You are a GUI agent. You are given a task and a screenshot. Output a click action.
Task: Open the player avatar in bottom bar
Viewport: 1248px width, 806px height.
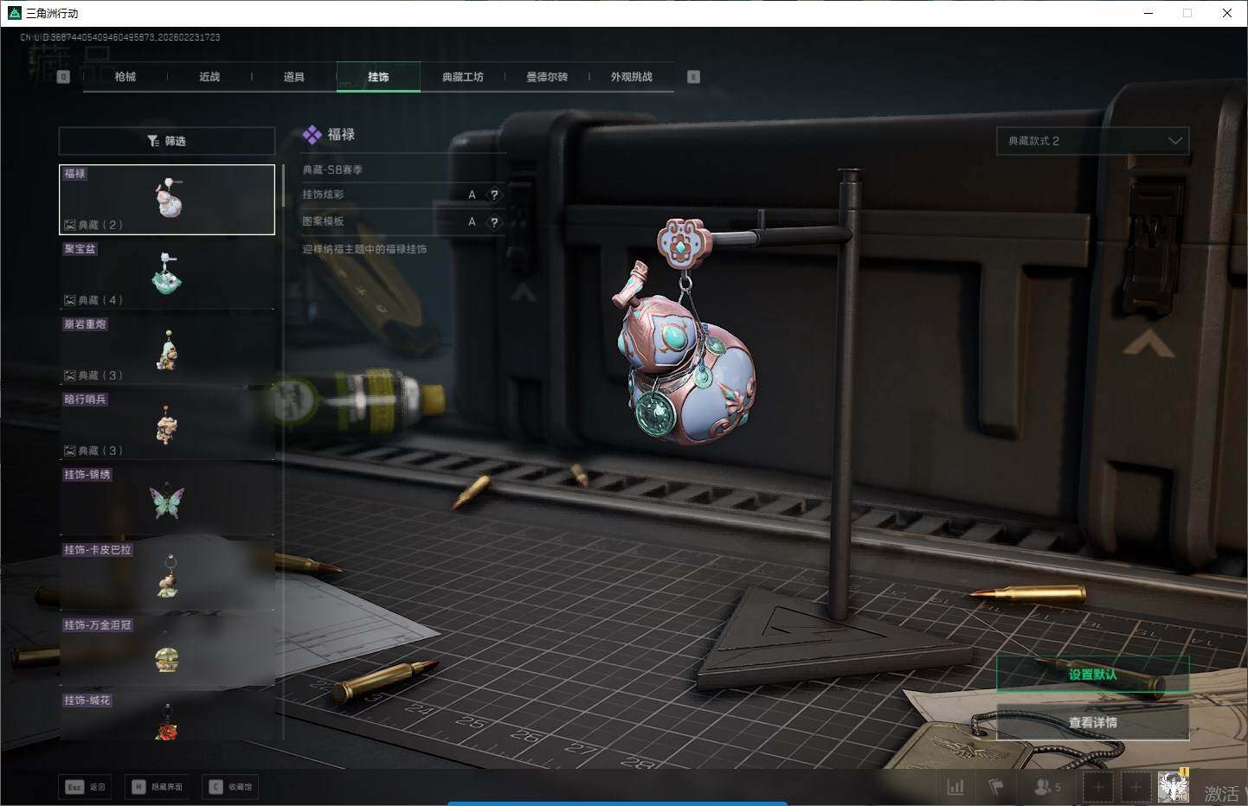1174,787
